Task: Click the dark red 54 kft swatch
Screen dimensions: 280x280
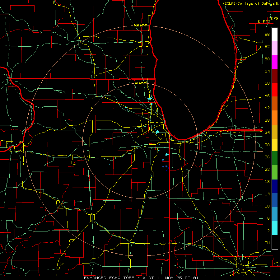Action: click(275, 76)
